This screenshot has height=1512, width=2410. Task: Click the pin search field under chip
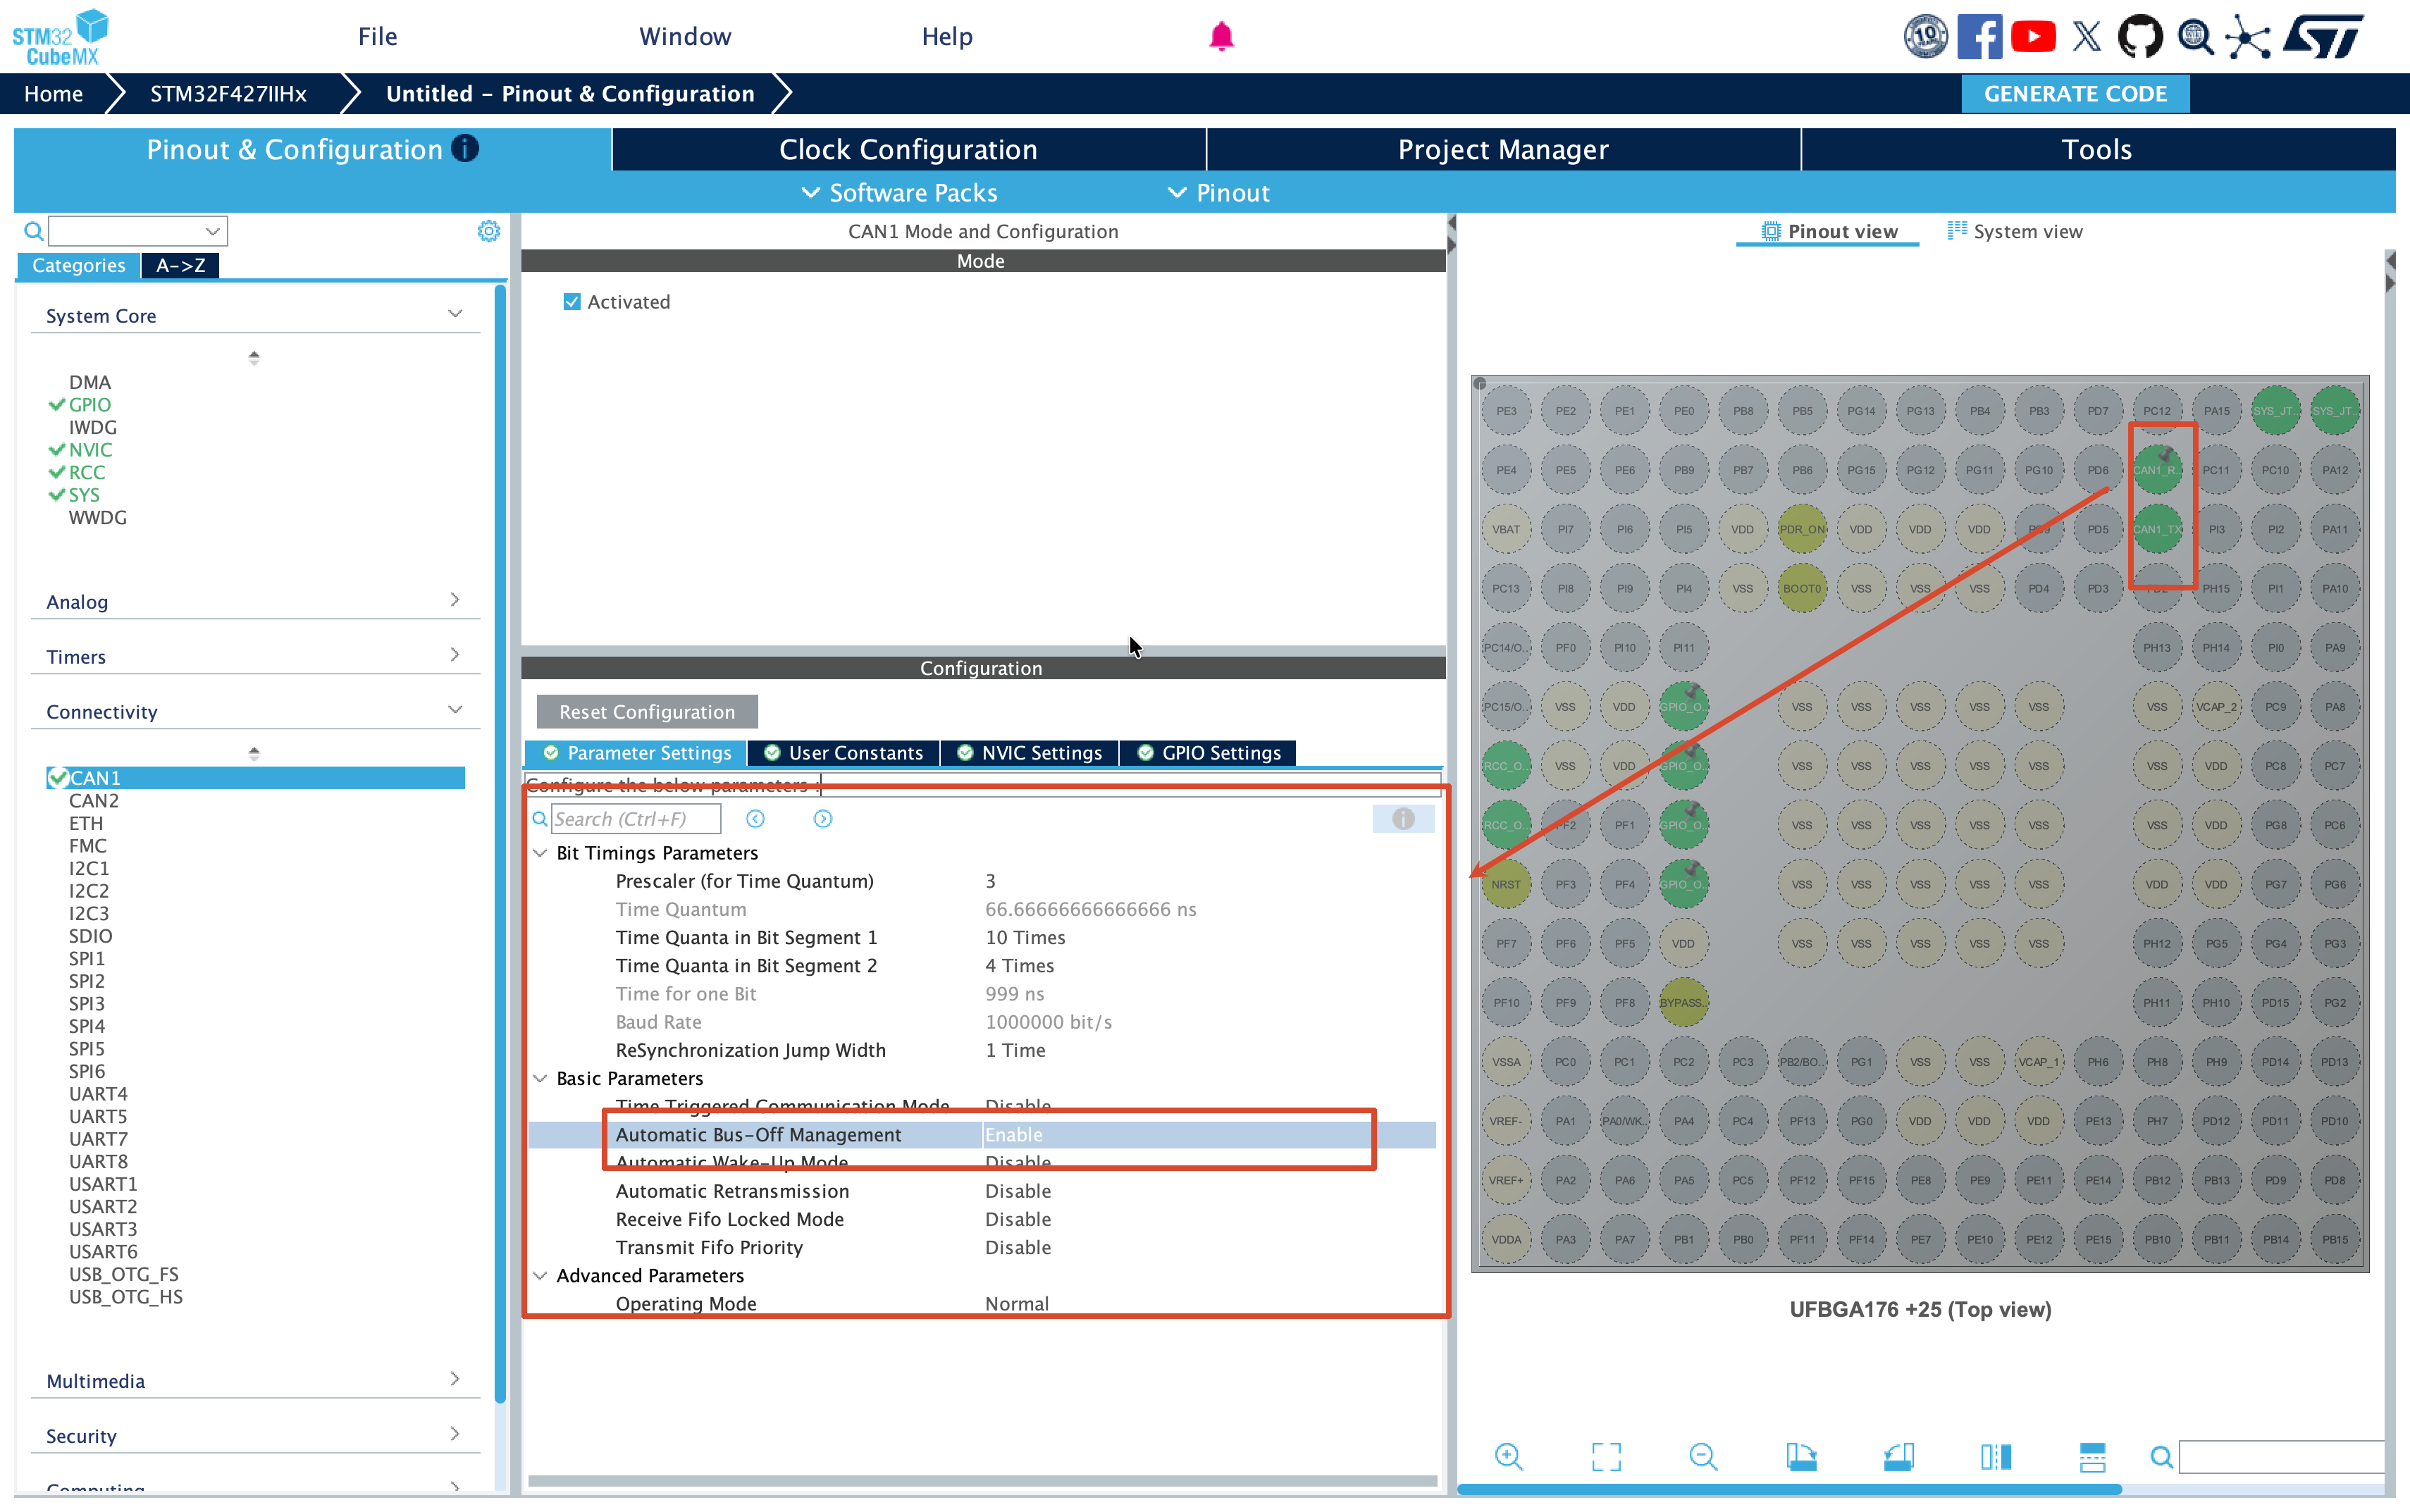(2281, 1457)
